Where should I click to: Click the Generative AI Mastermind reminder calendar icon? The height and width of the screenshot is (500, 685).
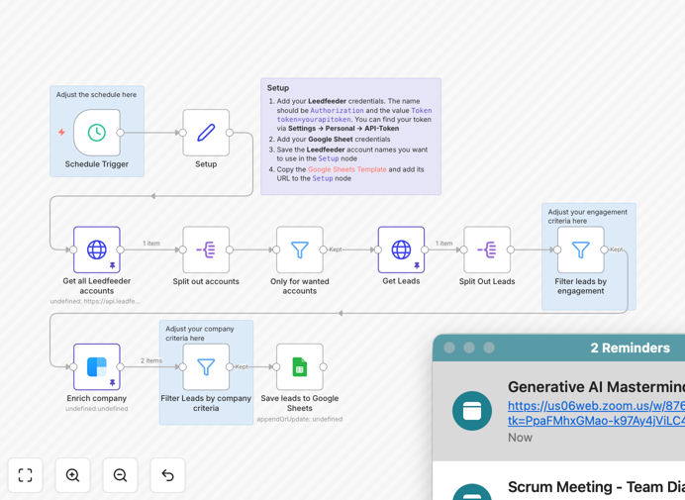pyautogui.click(x=472, y=411)
